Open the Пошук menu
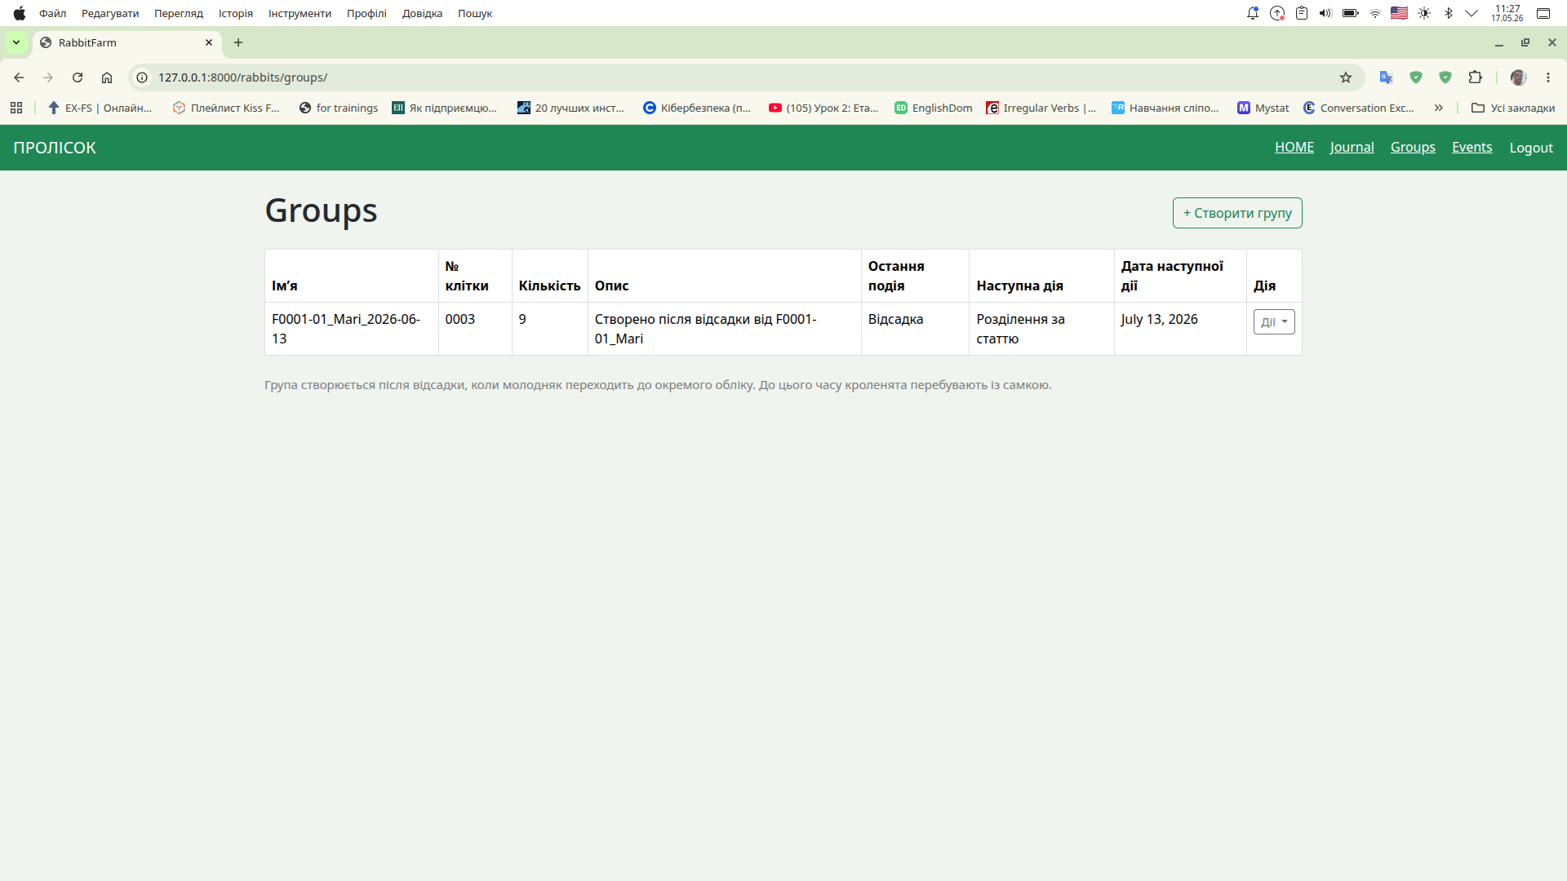 (475, 13)
